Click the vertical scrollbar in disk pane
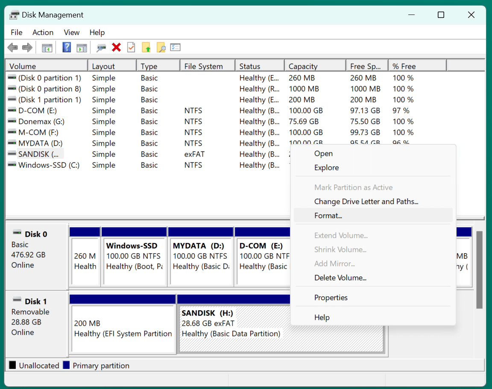Viewport: 492px width, 389px height. [x=479, y=269]
